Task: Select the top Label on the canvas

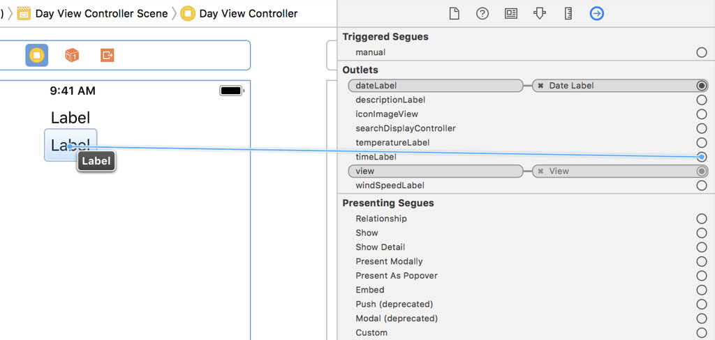Action: 71,117
